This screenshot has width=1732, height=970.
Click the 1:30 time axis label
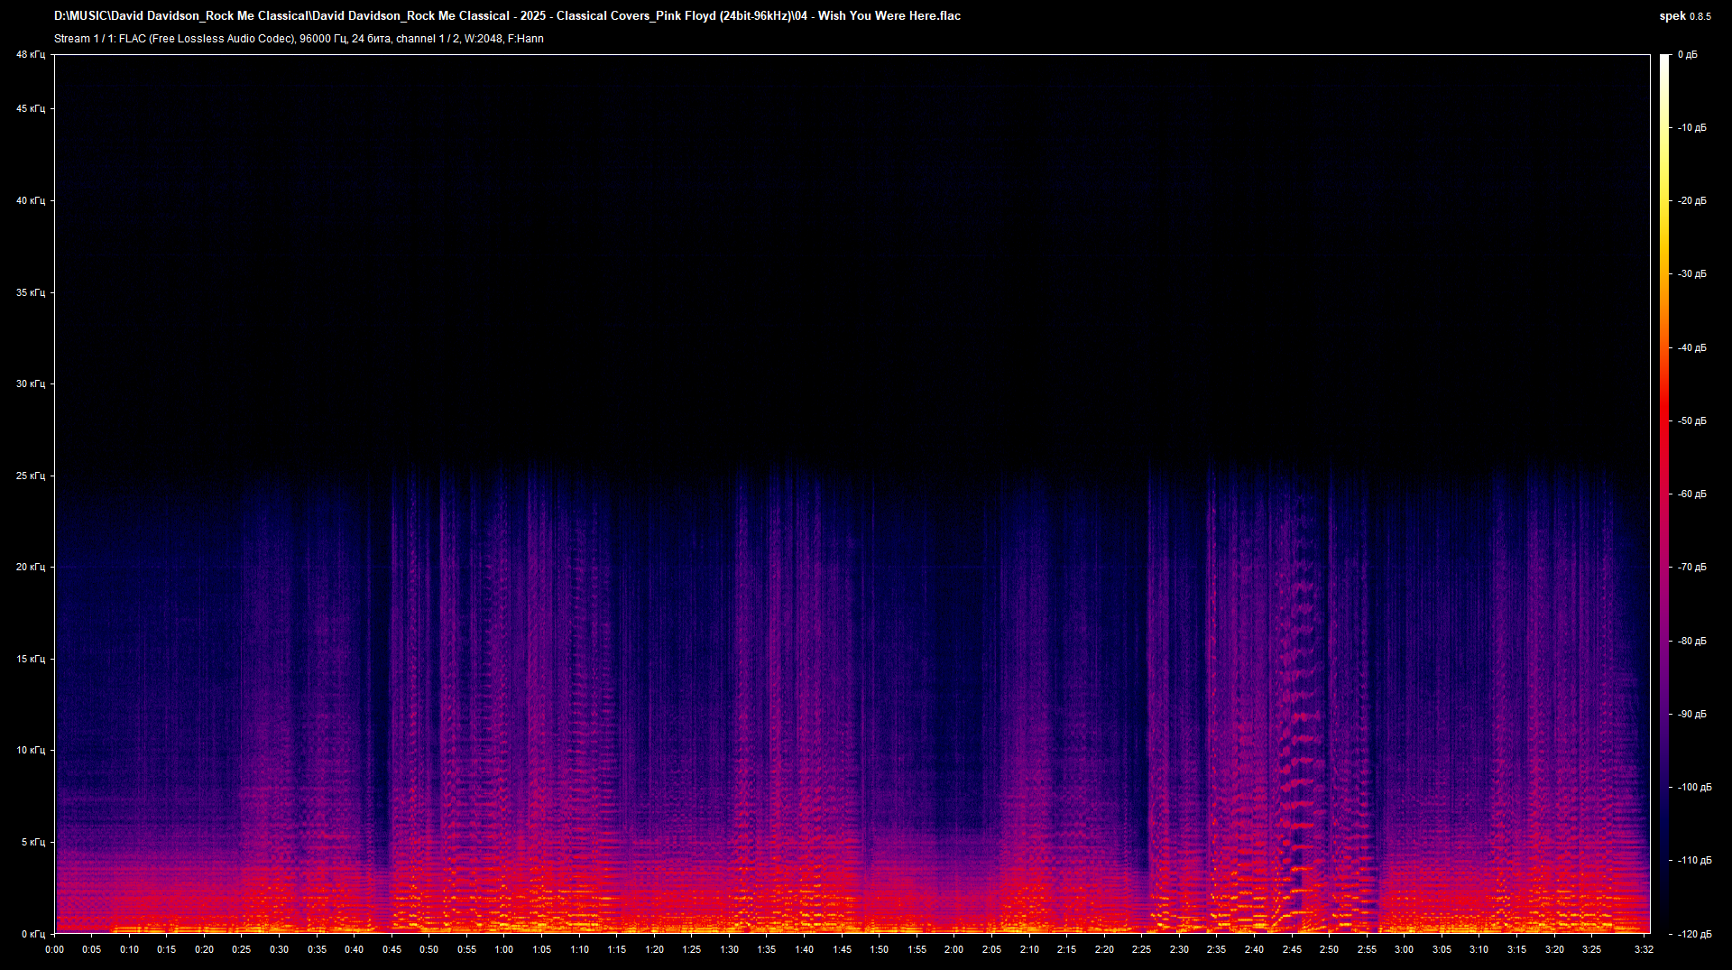(x=729, y=949)
